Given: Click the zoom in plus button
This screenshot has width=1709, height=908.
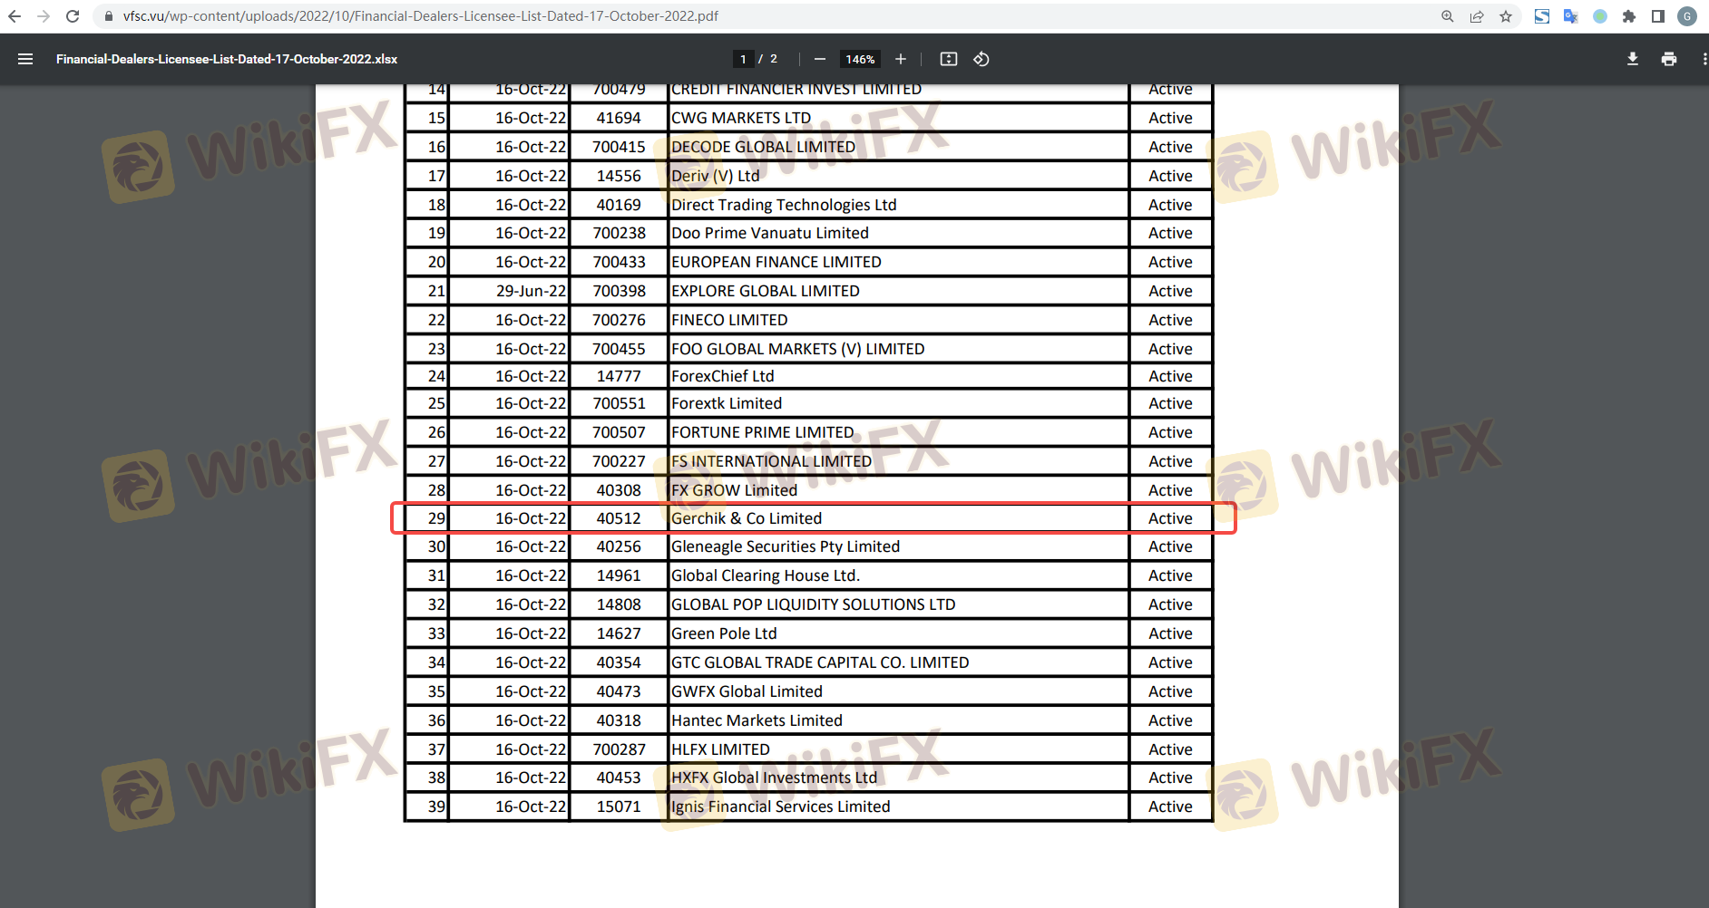Looking at the screenshot, I should [901, 59].
